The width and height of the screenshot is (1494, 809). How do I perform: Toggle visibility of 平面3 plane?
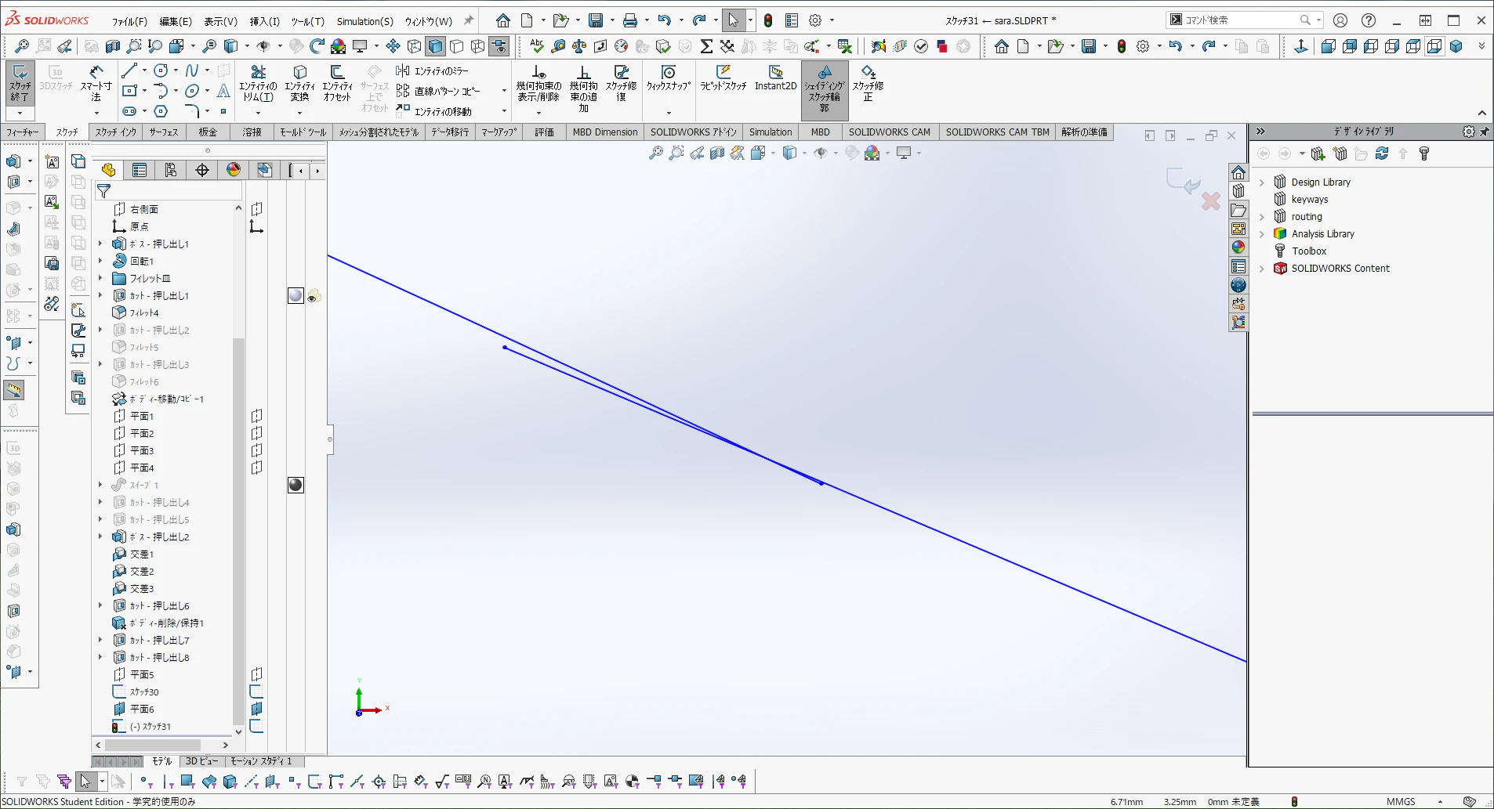point(256,450)
